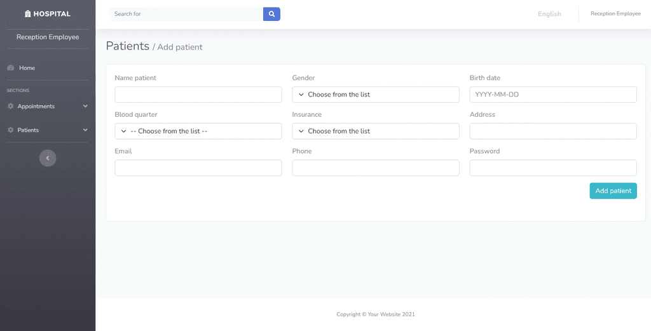Submit with the Add patient button
The image size is (651, 331).
coord(613,191)
